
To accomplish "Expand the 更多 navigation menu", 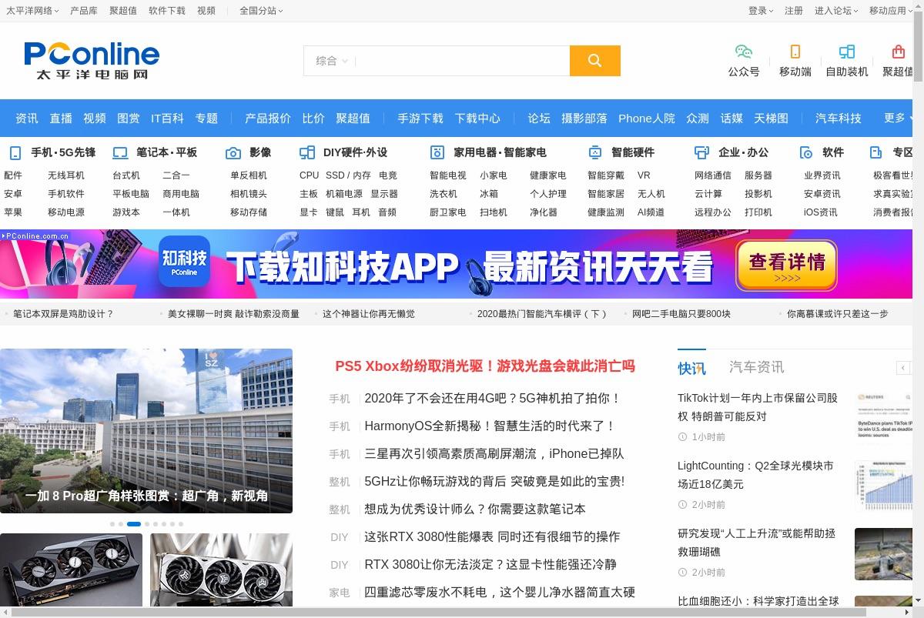I will coord(899,118).
